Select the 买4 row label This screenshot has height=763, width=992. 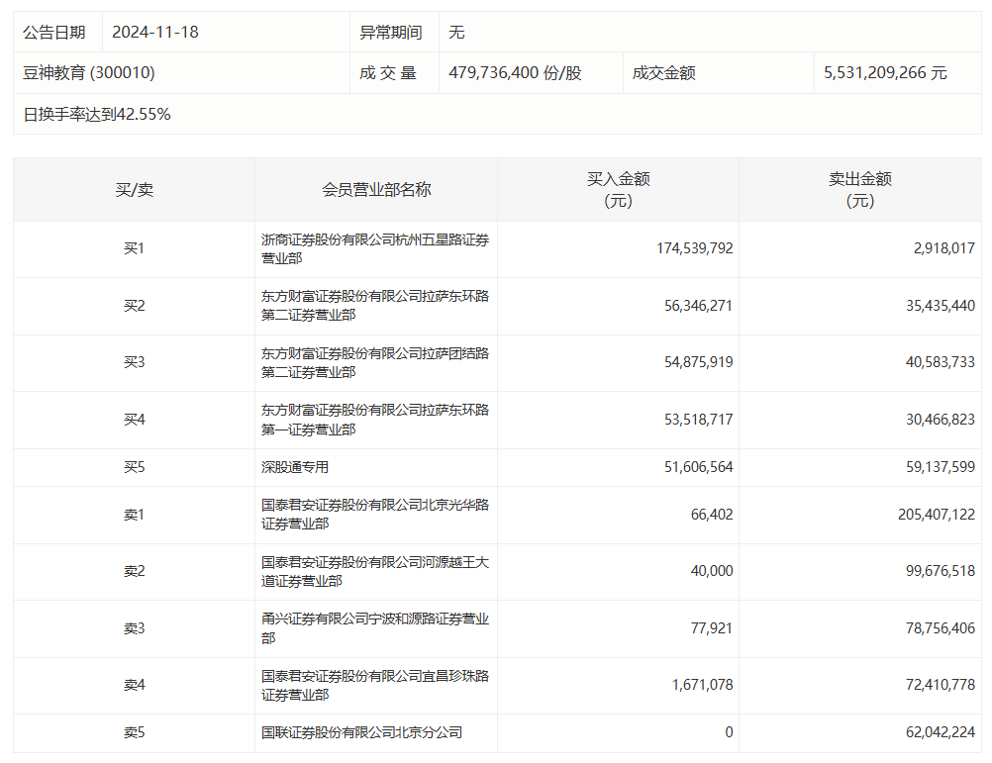pyautogui.click(x=134, y=420)
